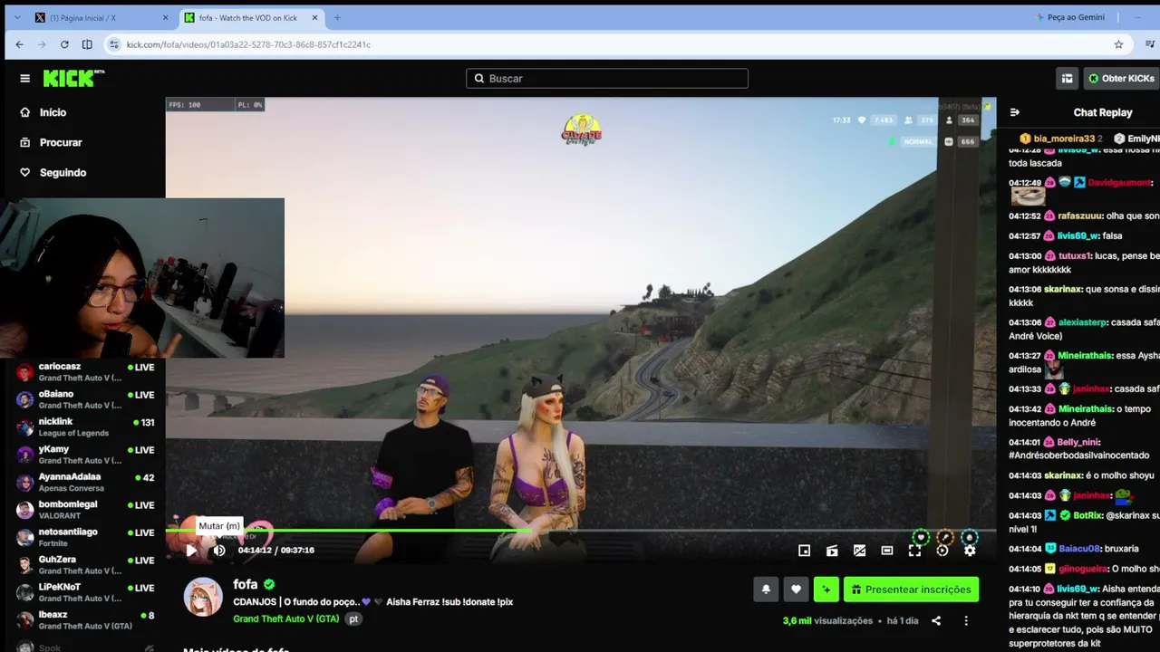Screen dimensions: 1160x652
Task: Open nicklink League of Legends channel
Action: pyautogui.click(x=85, y=427)
